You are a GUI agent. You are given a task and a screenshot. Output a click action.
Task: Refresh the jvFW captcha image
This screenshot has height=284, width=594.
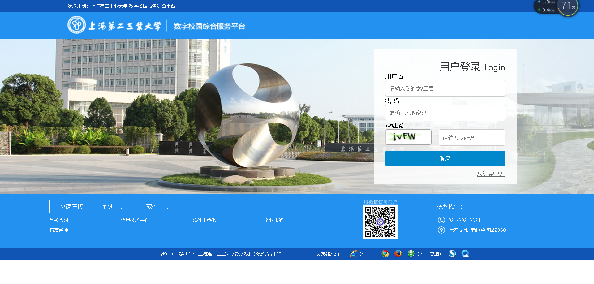click(x=408, y=137)
